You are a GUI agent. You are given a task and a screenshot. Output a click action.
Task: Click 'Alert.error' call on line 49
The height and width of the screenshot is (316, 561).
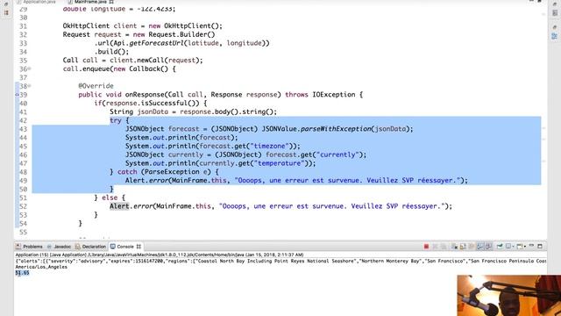146,181
